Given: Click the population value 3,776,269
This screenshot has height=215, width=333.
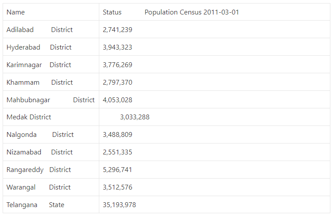Looking at the screenshot, I should coord(117,65).
